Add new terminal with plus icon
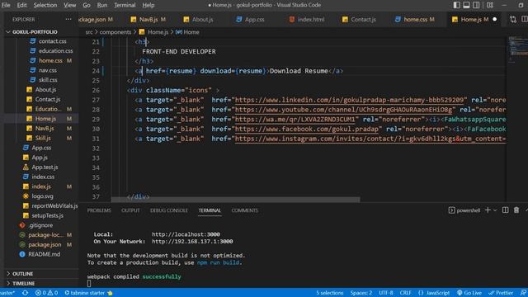 pyautogui.click(x=488, y=210)
